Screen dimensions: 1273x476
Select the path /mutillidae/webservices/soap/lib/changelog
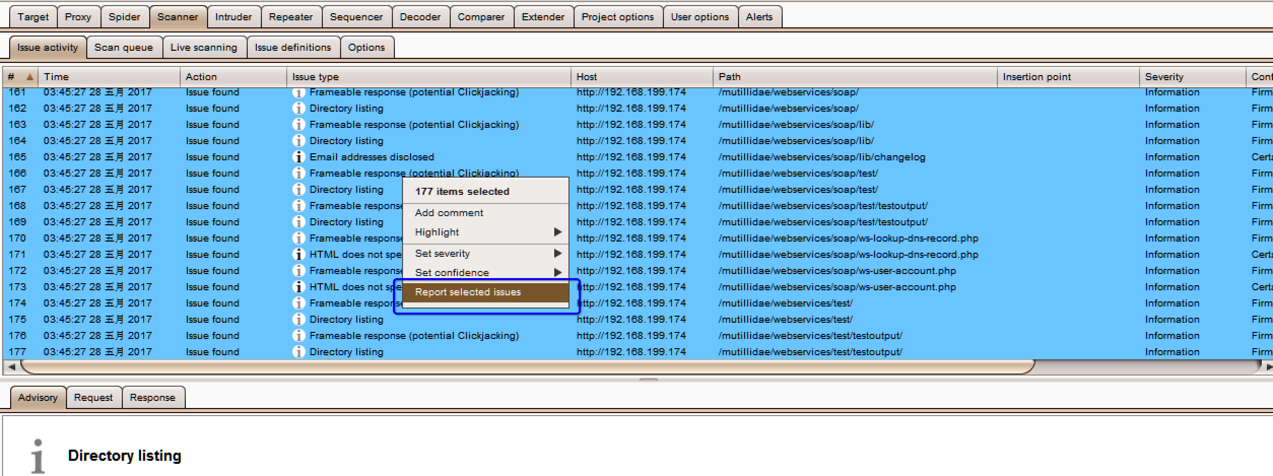(x=822, y=157)
